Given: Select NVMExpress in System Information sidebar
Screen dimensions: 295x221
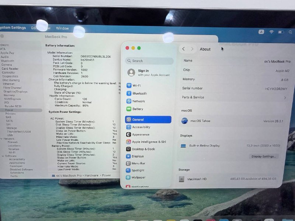Looking at the screenshot, I should tap(13, 99).
